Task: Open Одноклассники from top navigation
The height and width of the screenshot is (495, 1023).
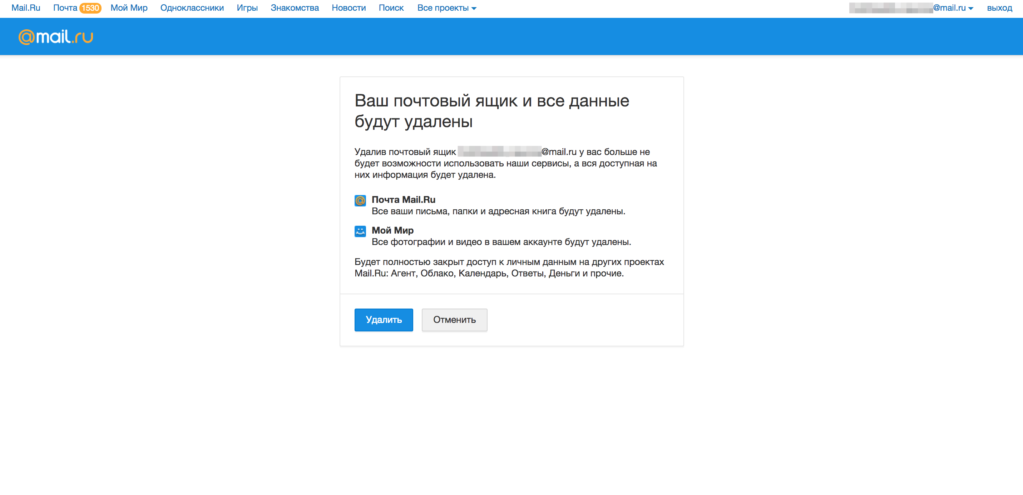Action: click(192, 8)
